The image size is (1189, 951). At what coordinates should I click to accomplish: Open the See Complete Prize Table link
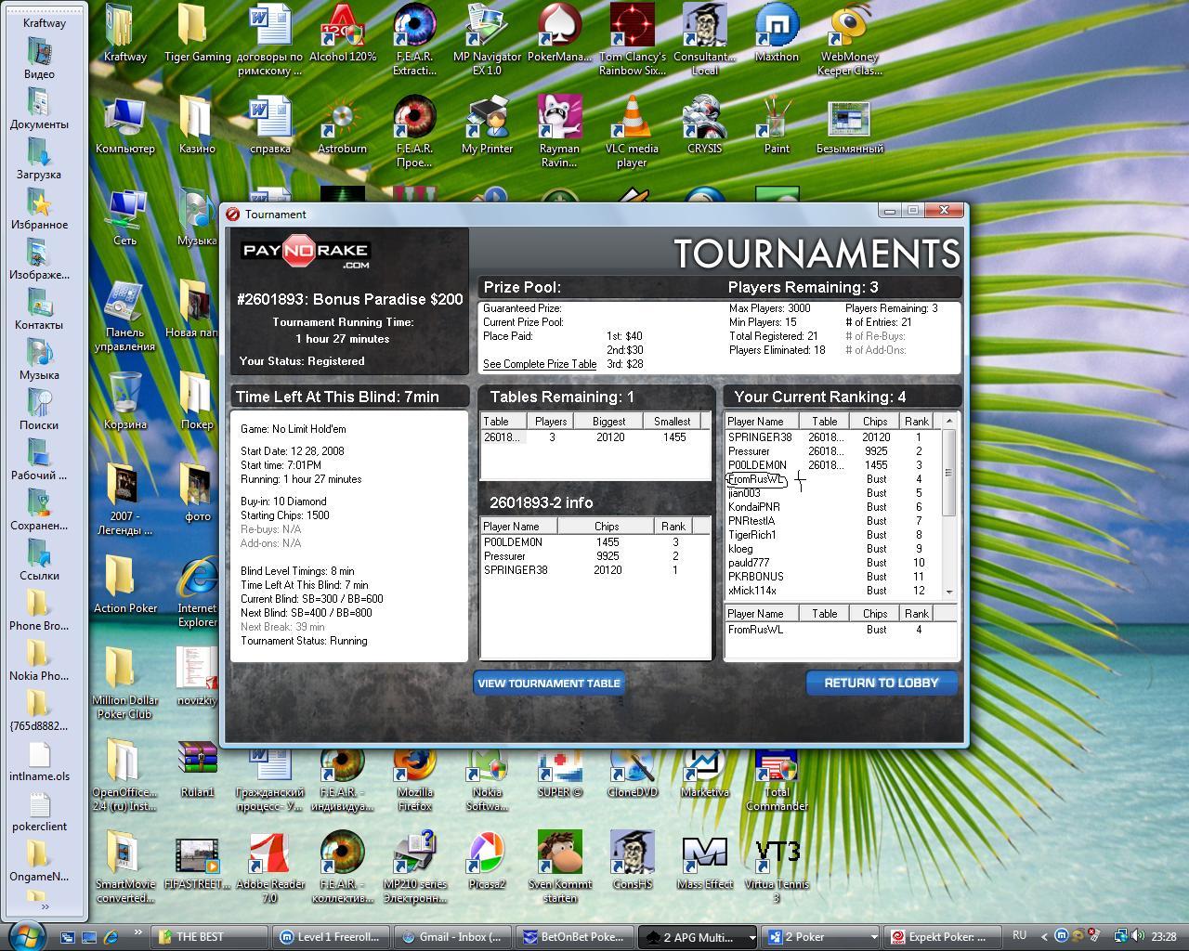pos(540,364)
